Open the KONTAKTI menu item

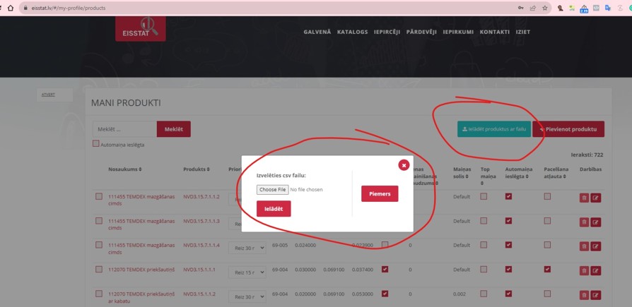[494, 32]
